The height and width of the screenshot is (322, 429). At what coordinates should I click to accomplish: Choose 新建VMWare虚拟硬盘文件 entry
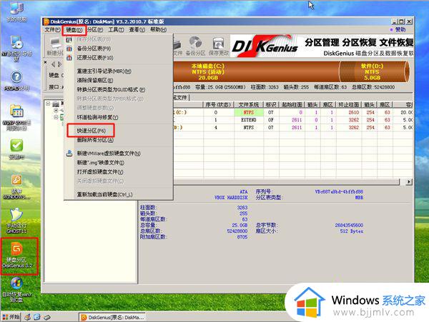click(109, 154)
